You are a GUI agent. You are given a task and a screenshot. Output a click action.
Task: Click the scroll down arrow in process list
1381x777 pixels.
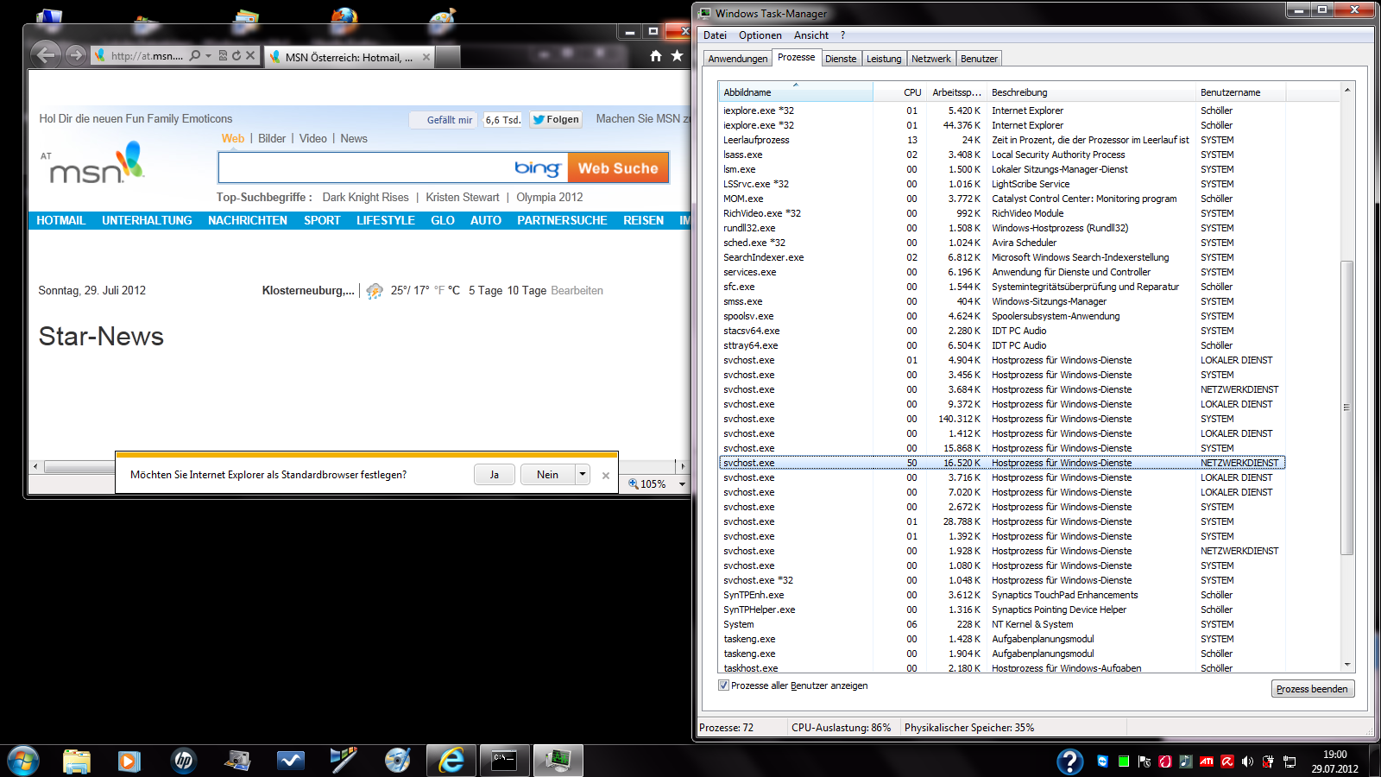click(1346, 665)
